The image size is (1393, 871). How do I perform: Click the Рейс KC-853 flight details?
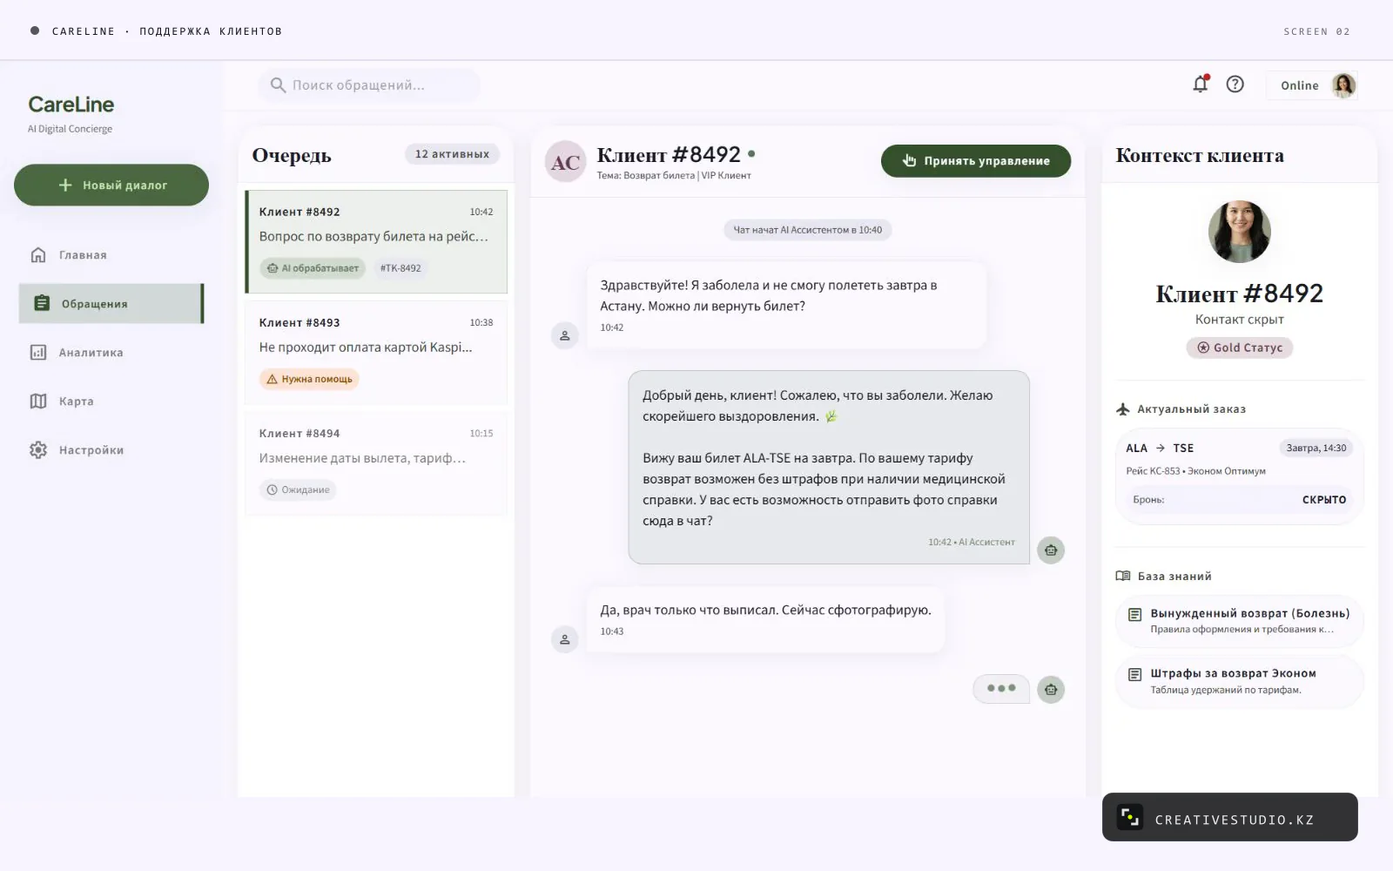pyautogui.click(x=1195, y=471)
